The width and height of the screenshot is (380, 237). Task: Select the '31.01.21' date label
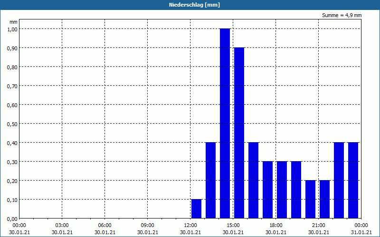361,232
